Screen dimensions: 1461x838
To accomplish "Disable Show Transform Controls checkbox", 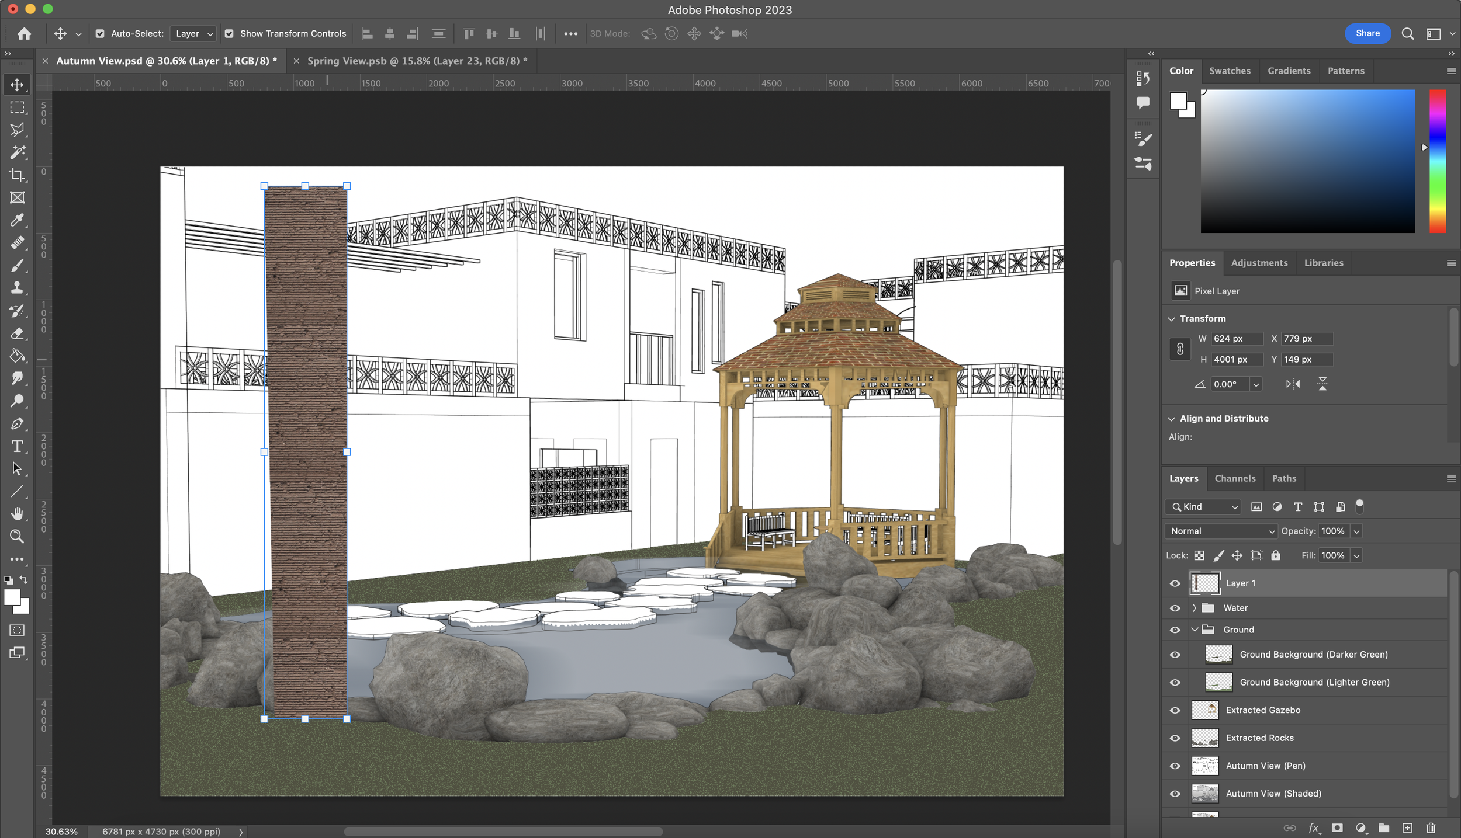I will point(229,34).
